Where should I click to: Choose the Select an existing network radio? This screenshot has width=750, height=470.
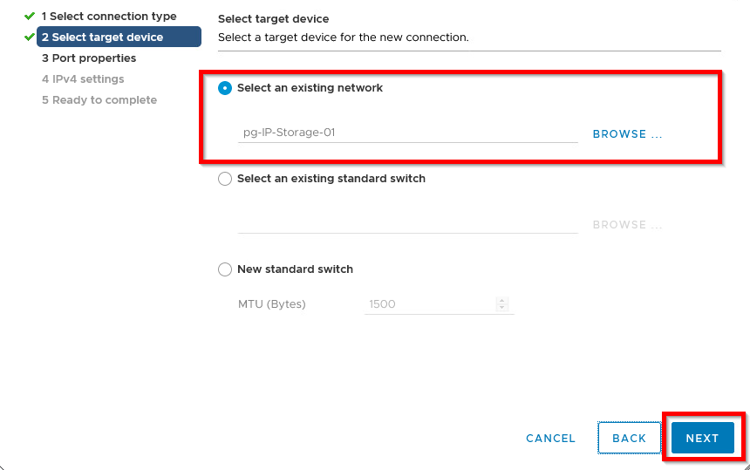coord(225,88)
